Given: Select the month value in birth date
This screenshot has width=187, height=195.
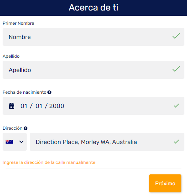Looking at the screenshot, I should [39, 106].
